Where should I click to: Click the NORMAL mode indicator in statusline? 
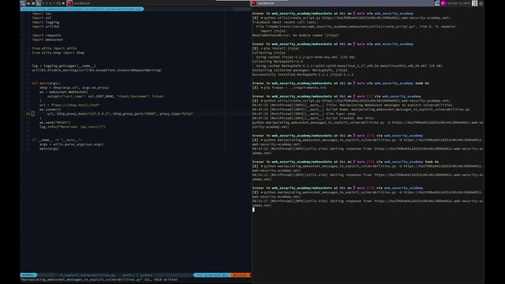(x=28, y=275)
